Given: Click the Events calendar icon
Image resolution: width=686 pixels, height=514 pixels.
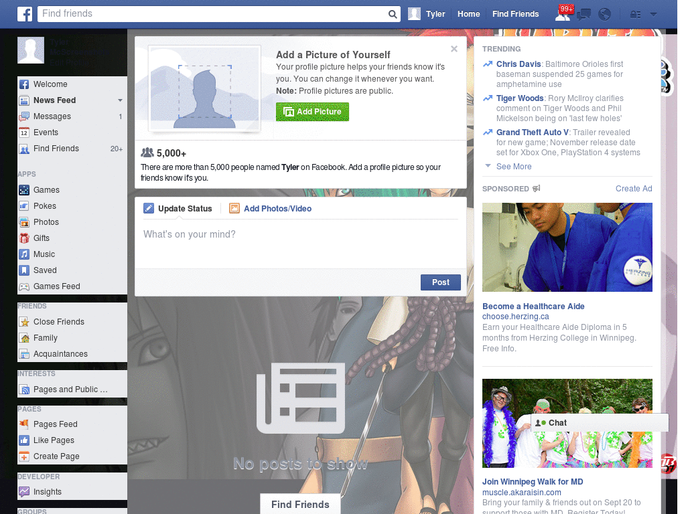Looking at the screenshot, I should click(24, 133).
